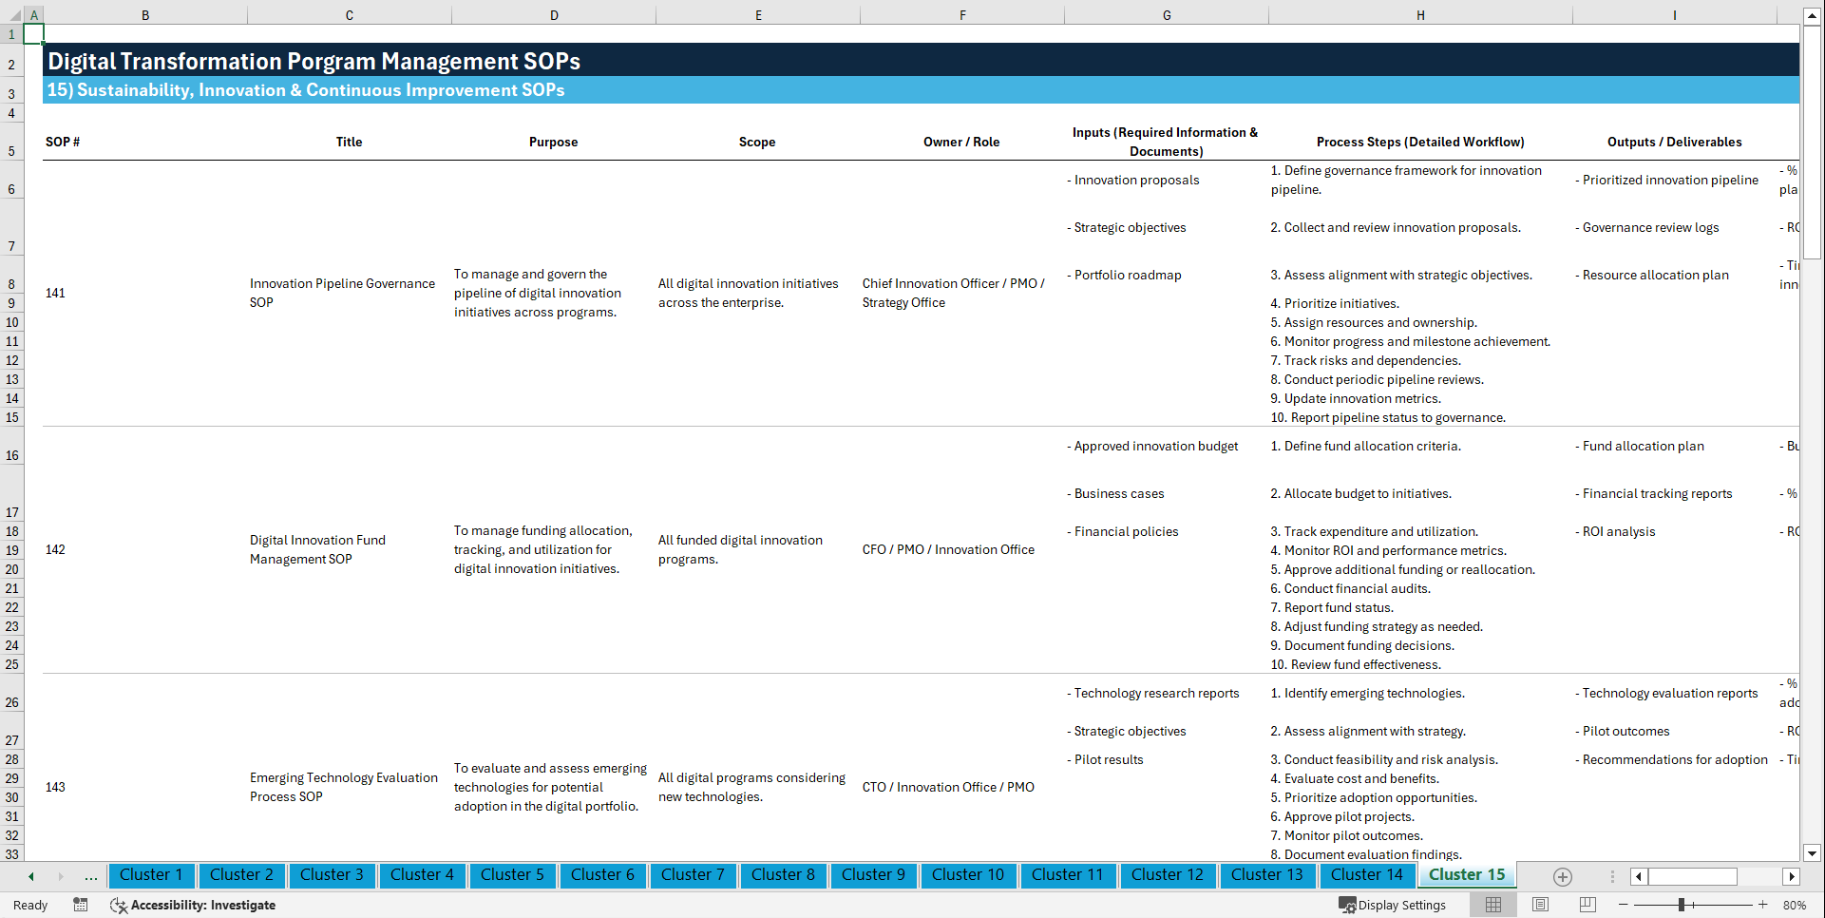Click the left sheet navigation arrow
This screenshot has width=1825, height=918.
click(31, 876)
